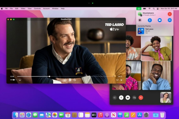The height and width of the screenshot is (119, 179).
Task: Open FaceTime from the Dock
Action: coord(61,115)
